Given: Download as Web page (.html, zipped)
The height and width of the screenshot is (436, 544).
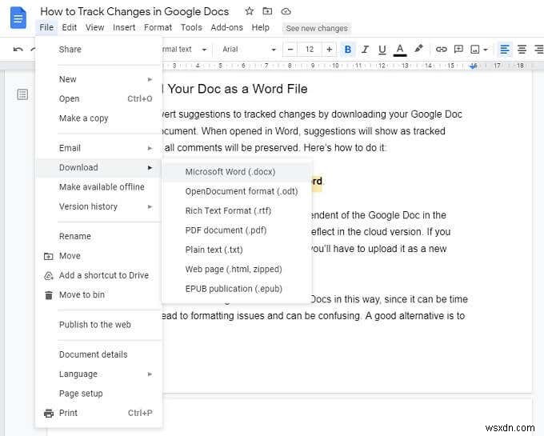Looking at the screenshot, I should 237,269.
